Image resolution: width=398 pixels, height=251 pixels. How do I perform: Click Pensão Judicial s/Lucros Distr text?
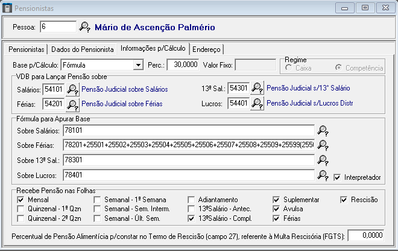point(310,103)
